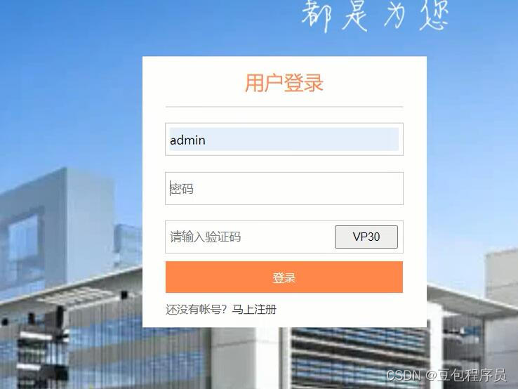518x389 pixels.
Task: Click the CSDN word in the watermark
Action: pos(404,376)
